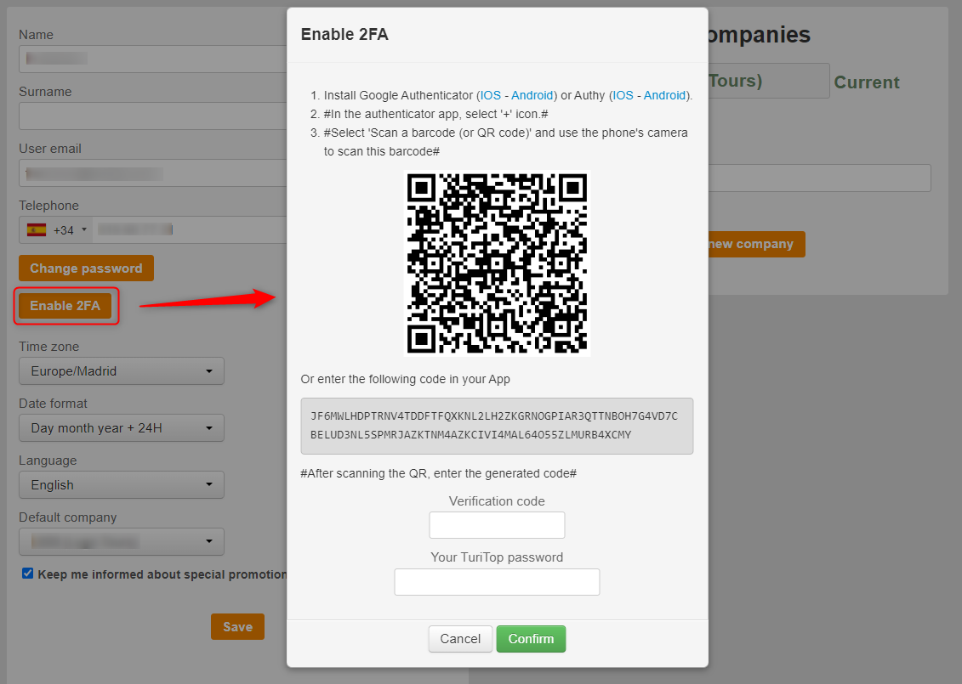This screenshot has width=962, height=684.
Task: Open the Date format dropdown
Action: point(122,428)
